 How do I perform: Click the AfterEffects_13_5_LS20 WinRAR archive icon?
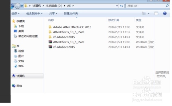[x=50, y=42]
